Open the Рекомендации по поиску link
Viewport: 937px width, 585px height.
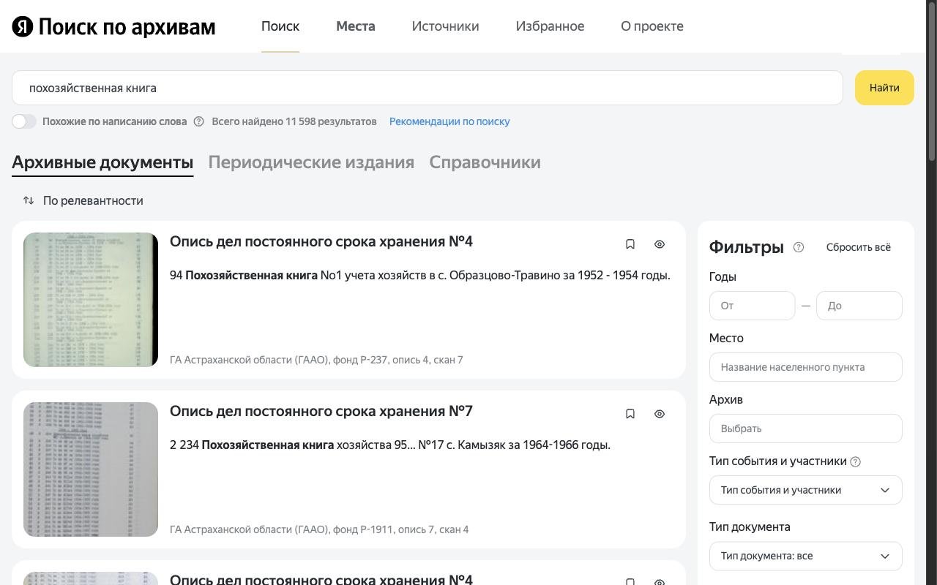[x=449, y=121]
